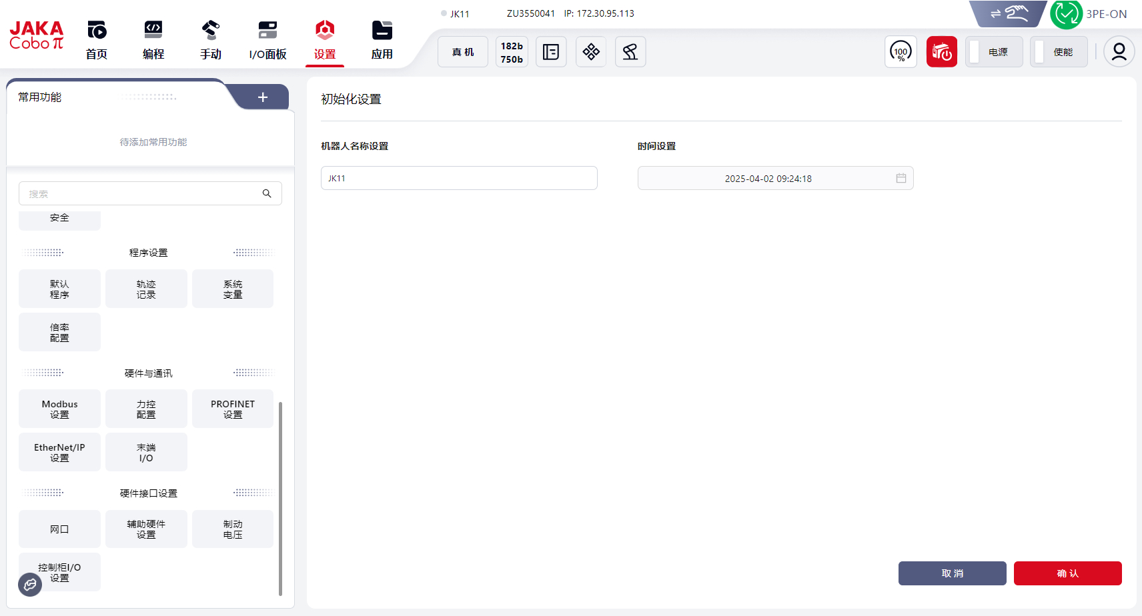The width and height of the screenshot is (1142, 616).
Task: Click the four-diamond coordinate icon
Action: click(590, 52)
